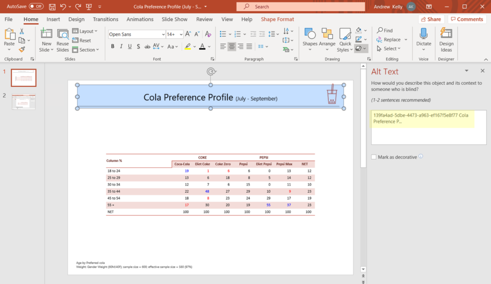Switch to the Insert tab
The width and height of the screenshot is (491, 284).
pos(53,19)
